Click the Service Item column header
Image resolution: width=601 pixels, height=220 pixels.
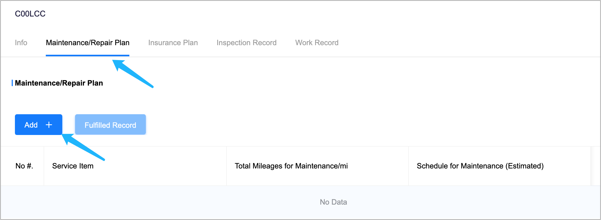coord(73,166)
